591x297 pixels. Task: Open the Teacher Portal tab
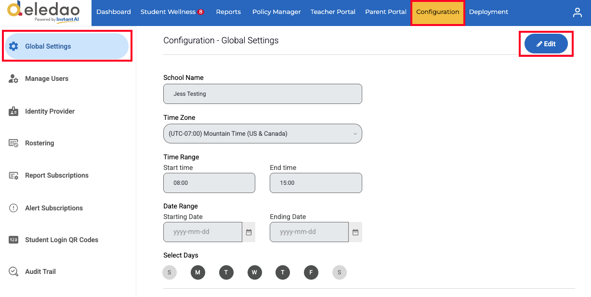[333, 12]
